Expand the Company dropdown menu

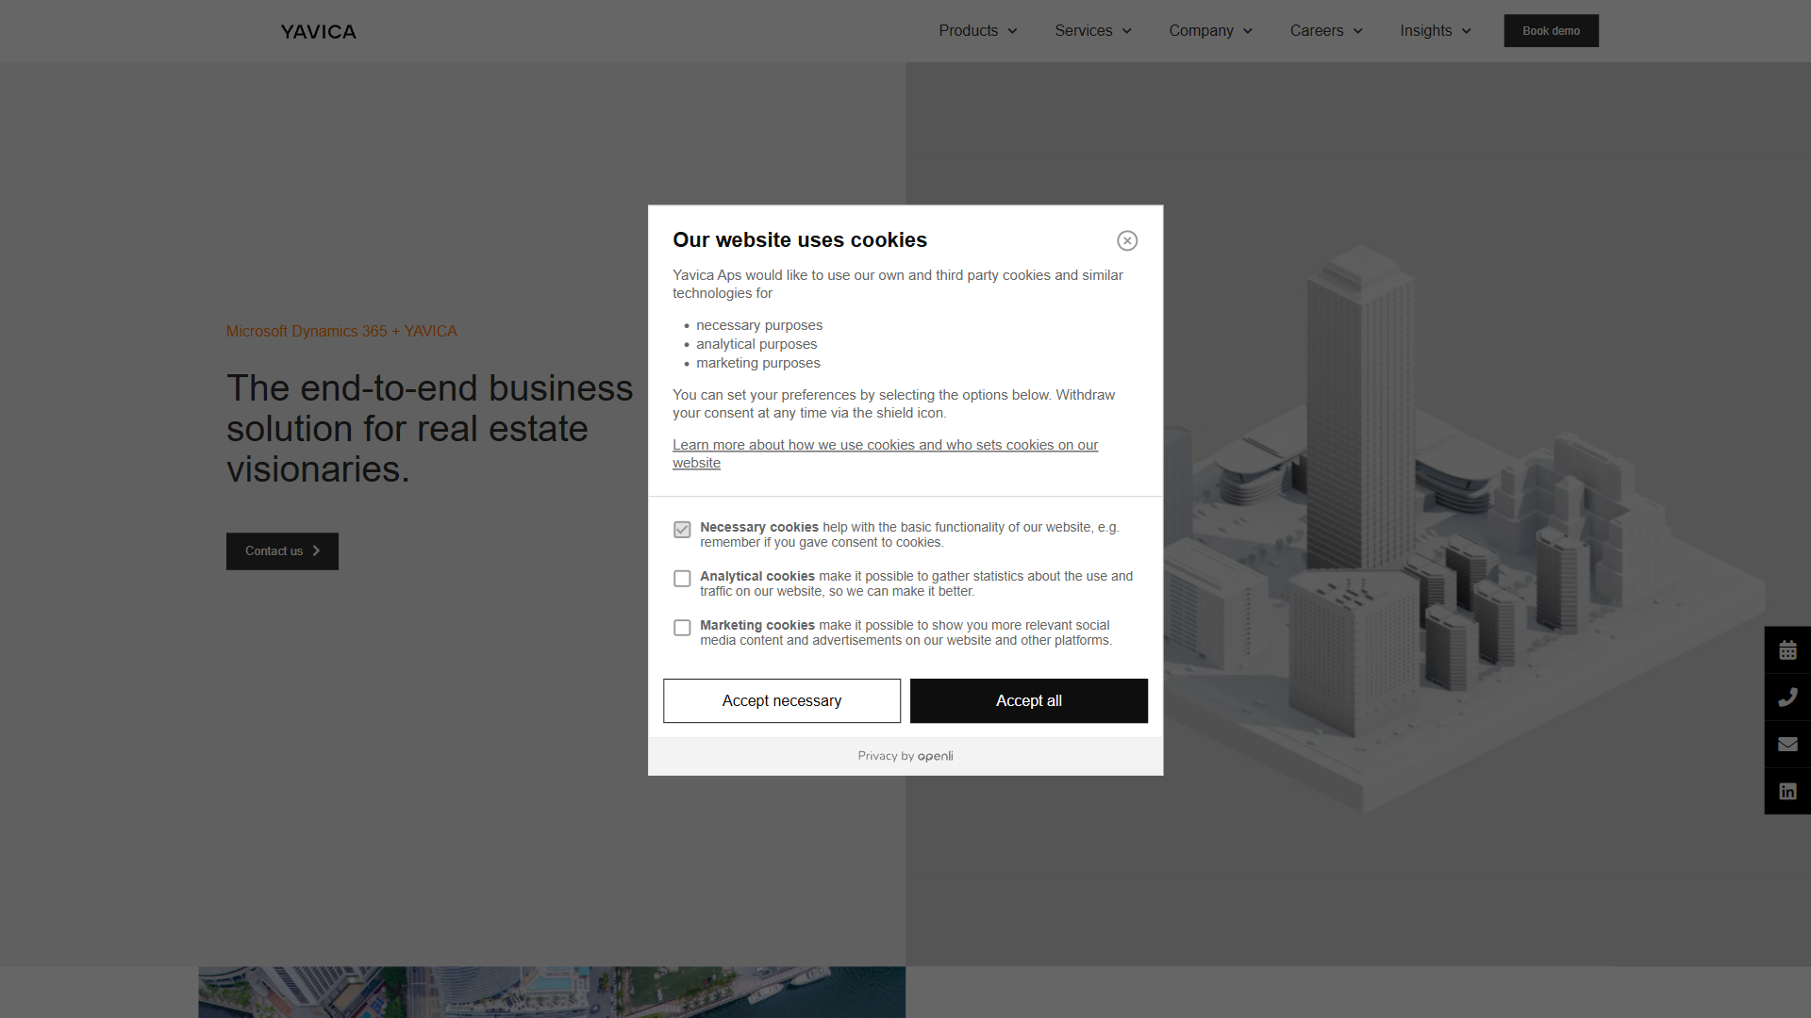click(x=1207, y=30)
